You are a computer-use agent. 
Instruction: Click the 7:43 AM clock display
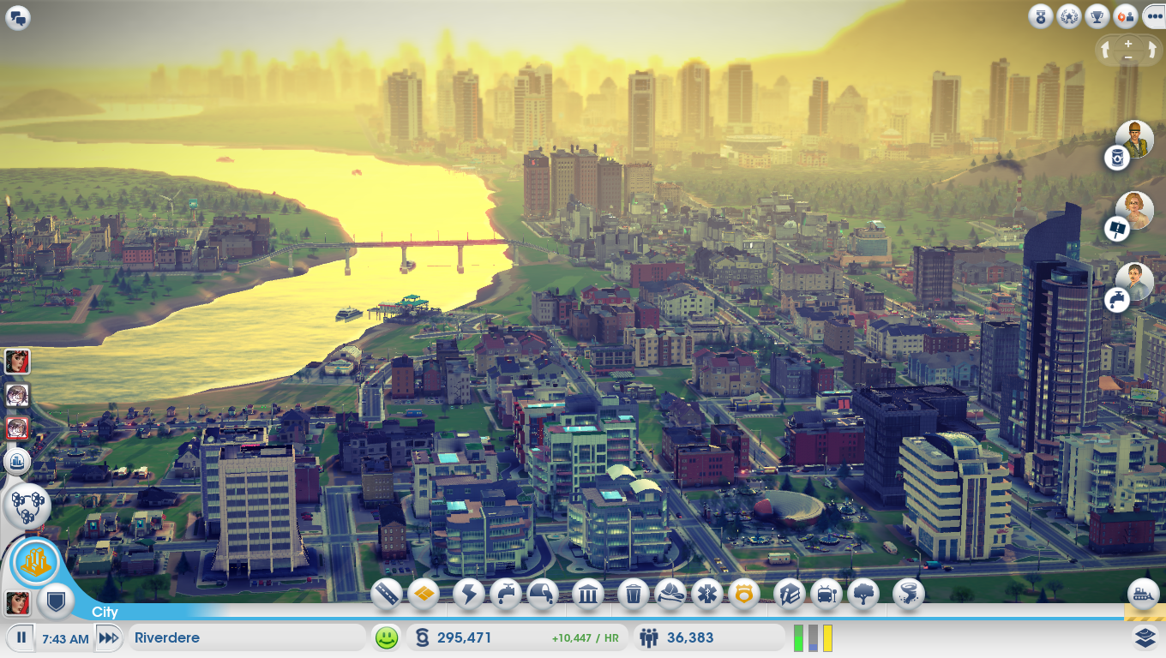click(65, 639)
